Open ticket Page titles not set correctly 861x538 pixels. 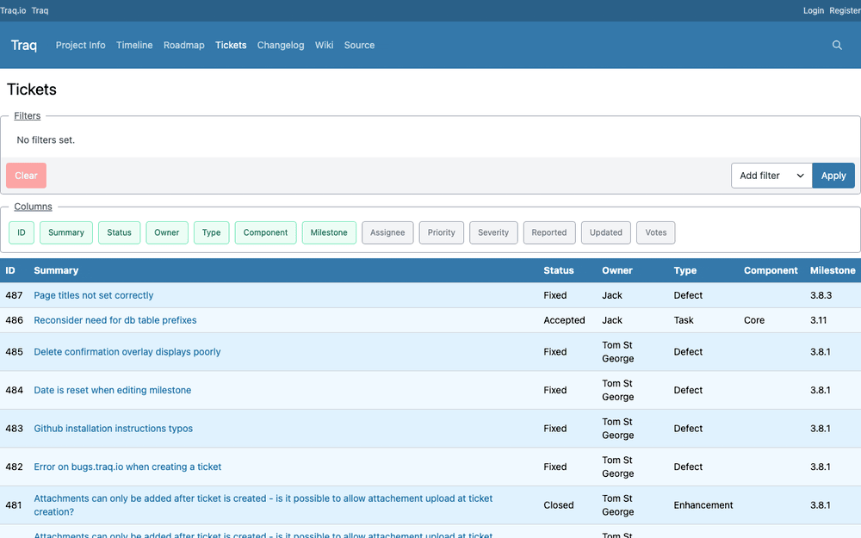tap(93, 295)
